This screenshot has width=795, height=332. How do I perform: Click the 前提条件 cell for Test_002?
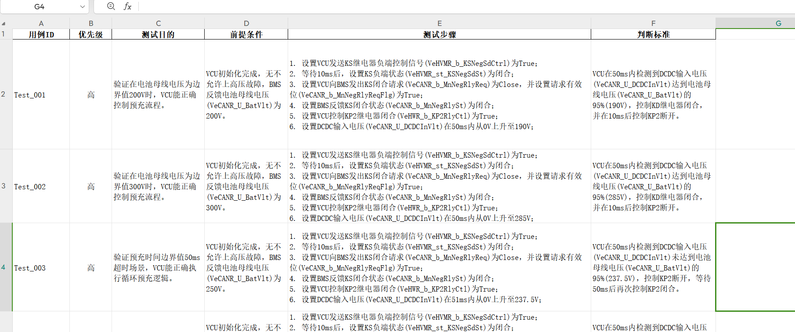tap(246, 186)
